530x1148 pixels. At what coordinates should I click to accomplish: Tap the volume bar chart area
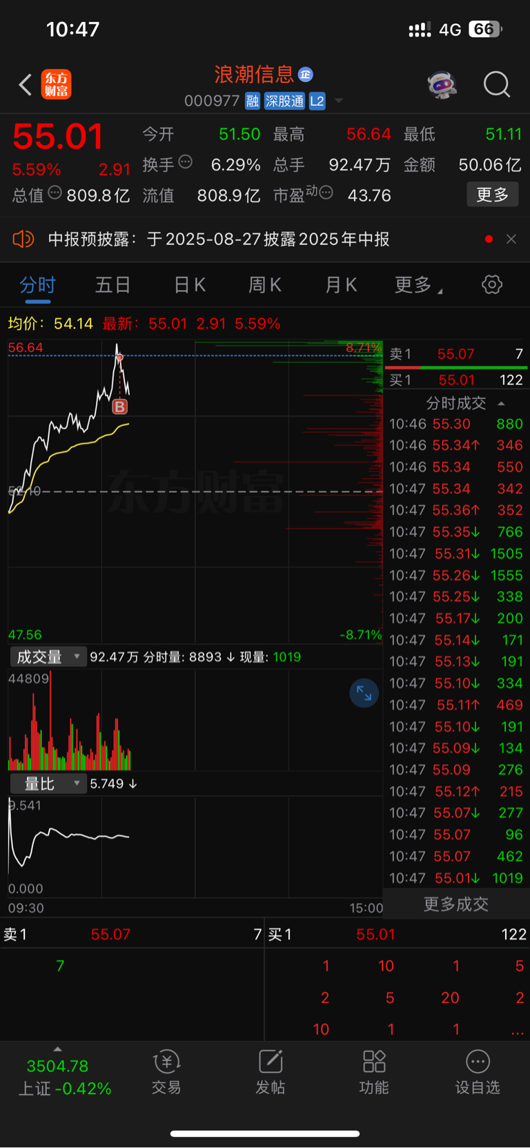195,720
